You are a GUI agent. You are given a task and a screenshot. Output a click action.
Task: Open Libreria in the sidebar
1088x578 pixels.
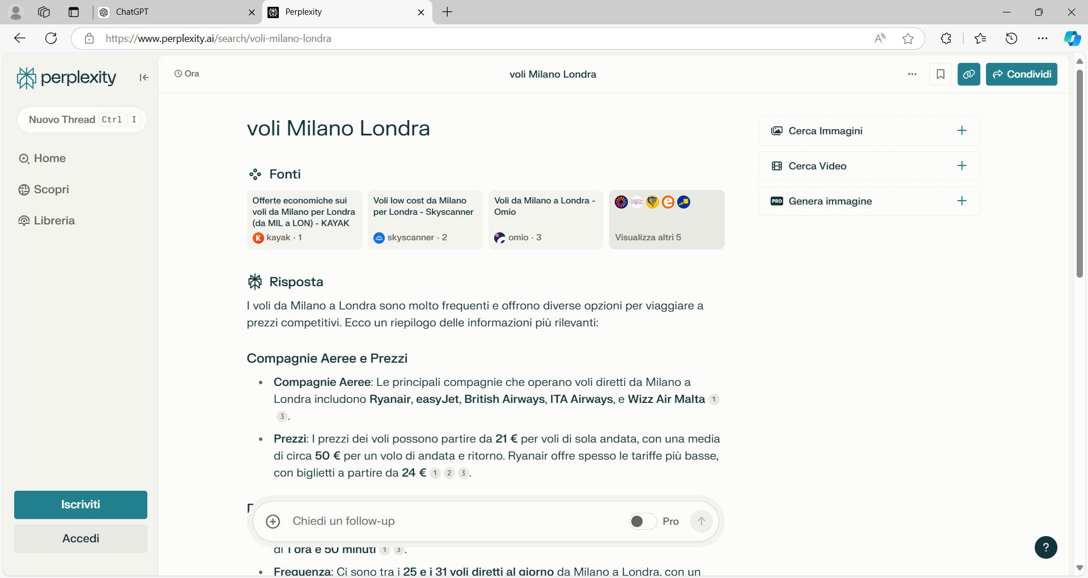click(x=54, y=221)
